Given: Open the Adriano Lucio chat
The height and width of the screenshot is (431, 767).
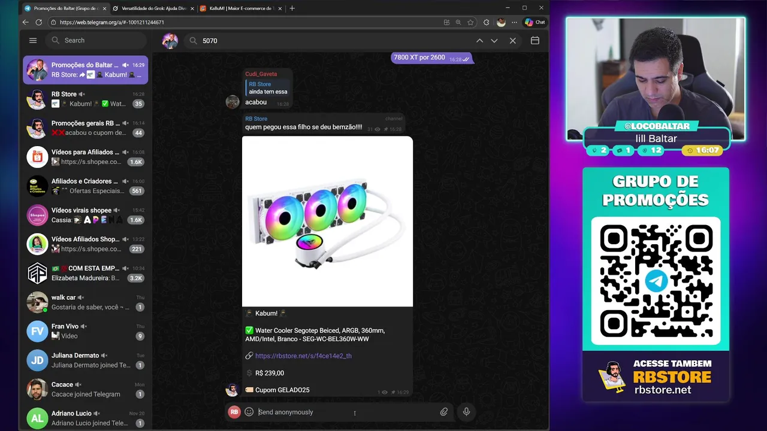Looking at the screenshot, I should [86, 418].
